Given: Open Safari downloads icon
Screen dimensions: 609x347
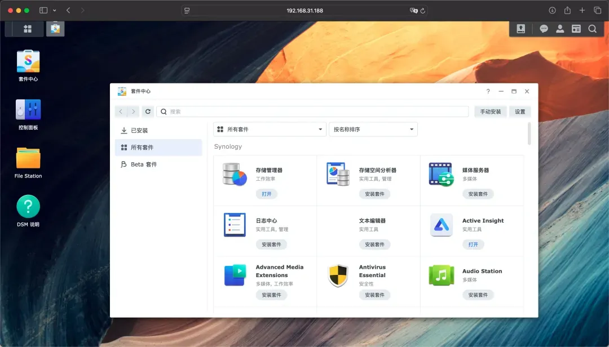Looking at the screenshot, I should point(552,11).
